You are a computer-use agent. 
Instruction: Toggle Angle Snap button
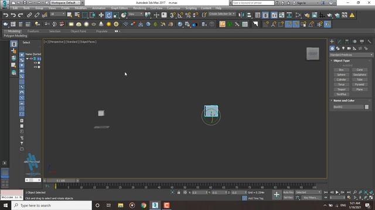[x=180, y=15]
